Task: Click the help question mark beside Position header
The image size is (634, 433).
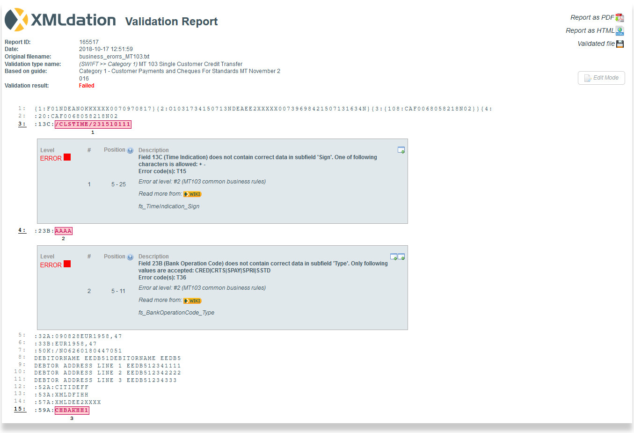Action: pos(130,150)
